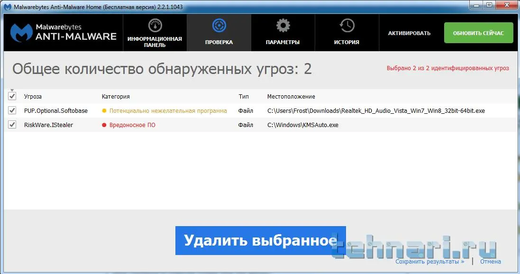Screen dimensions: 520x274
Task: Click the АКТИВИРОВАТЬ link
Action: 409,33
